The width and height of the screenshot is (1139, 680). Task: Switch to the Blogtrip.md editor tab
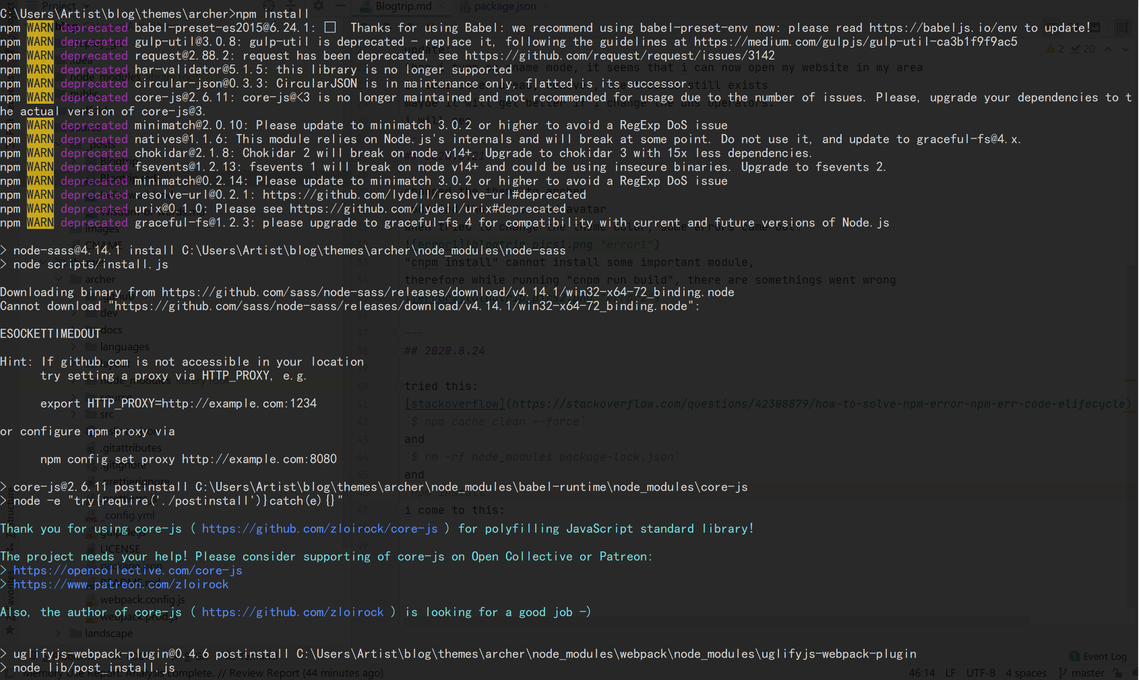pyautogui.click(x=403, y=6)
